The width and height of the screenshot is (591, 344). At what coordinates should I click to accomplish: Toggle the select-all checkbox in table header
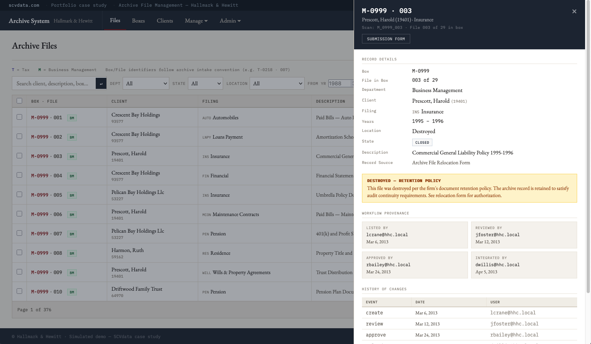[x=19, y=101]
